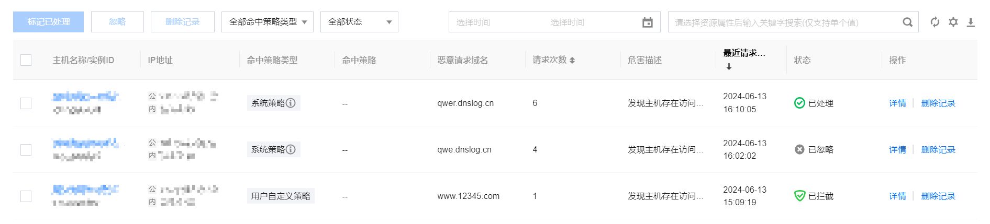
Task: Open column settings gear icon
Action: 953,22
